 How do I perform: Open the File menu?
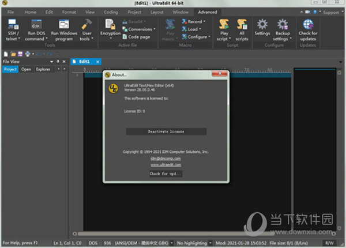[x=10, y=12]
